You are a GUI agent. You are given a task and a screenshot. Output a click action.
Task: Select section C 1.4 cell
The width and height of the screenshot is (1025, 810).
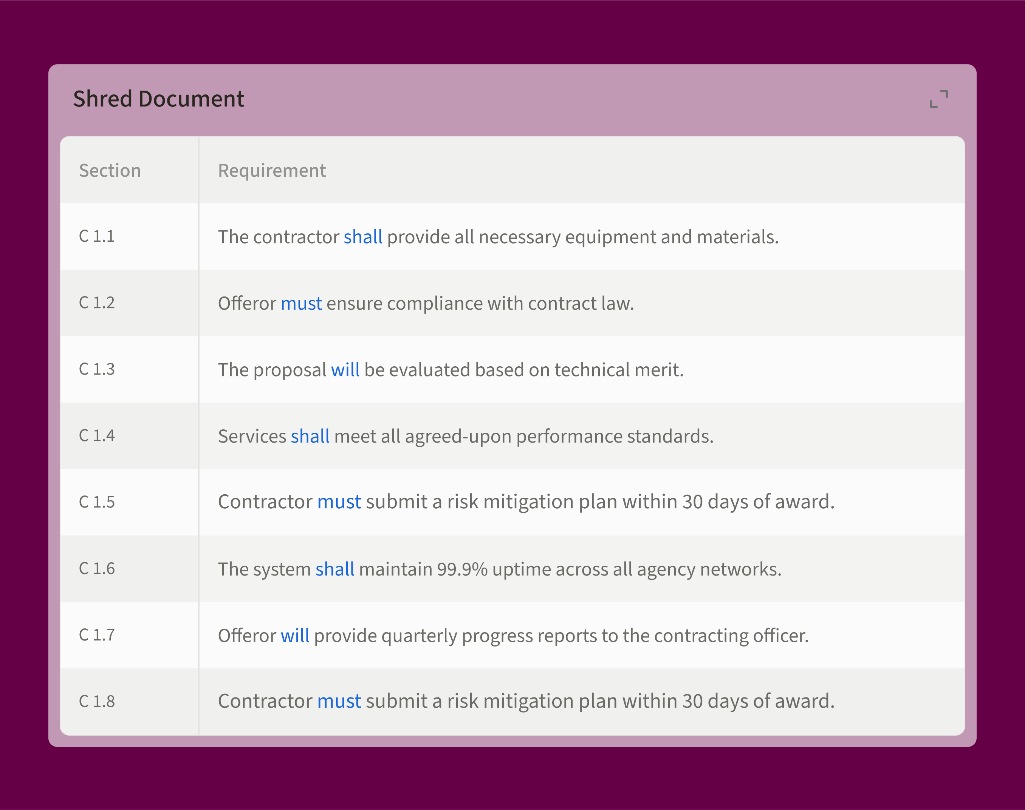tap(97, 435)
